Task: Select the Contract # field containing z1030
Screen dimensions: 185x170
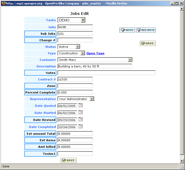Action: tap(75, 79)
